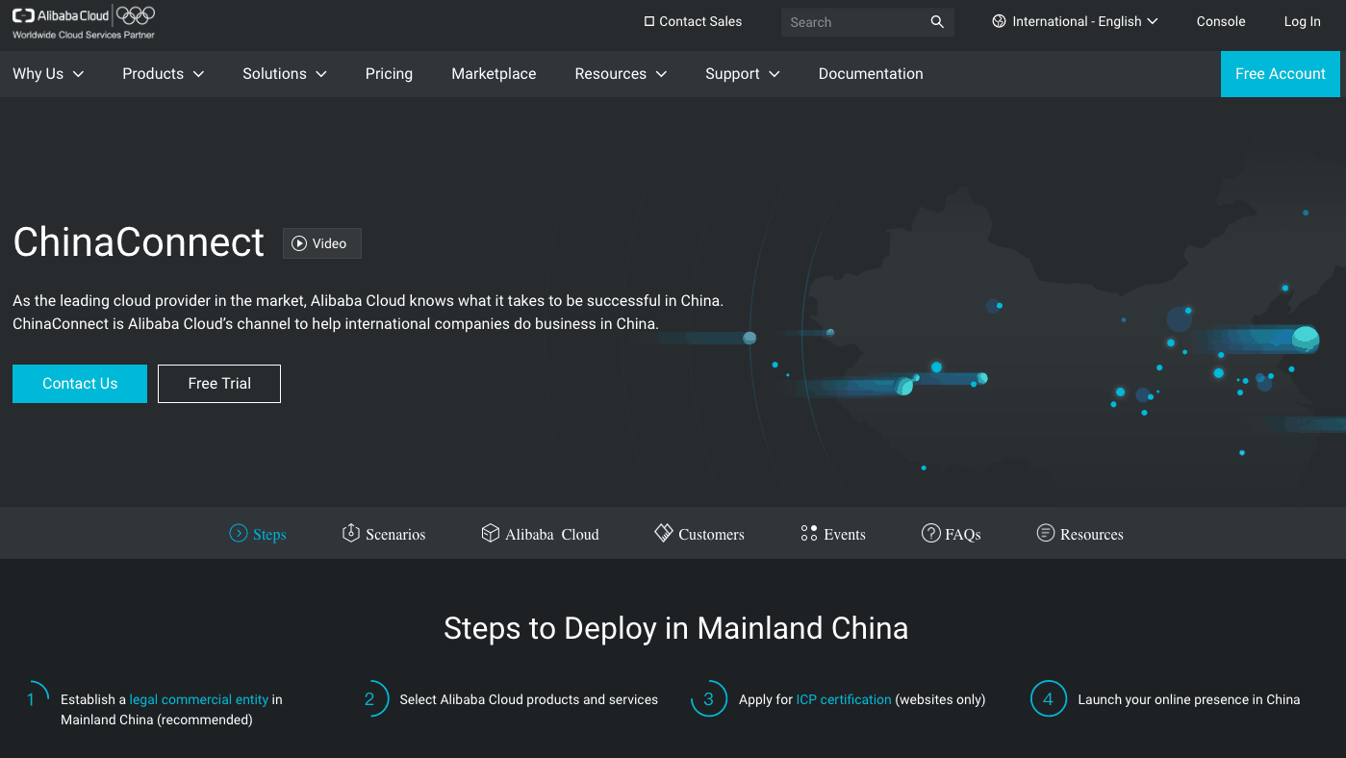Switch to the Resources tab below the banner
This screenshot has width=1346, height=758.
point(1079,534)
